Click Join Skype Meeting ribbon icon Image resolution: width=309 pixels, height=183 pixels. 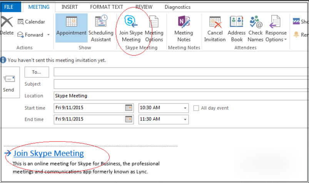131,28
